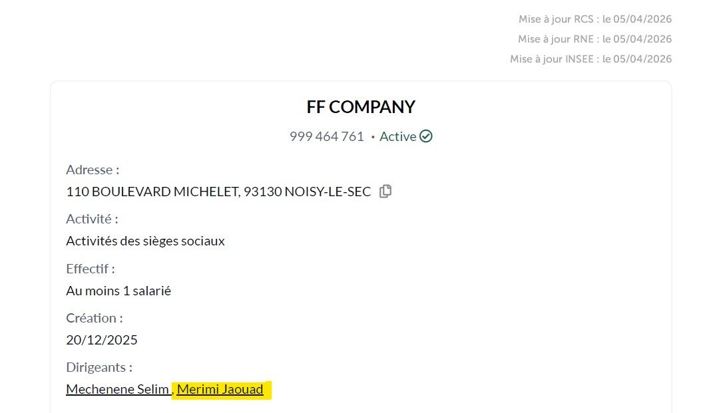Click the Activité field label

pyautogui.click(x=93, y=219)
